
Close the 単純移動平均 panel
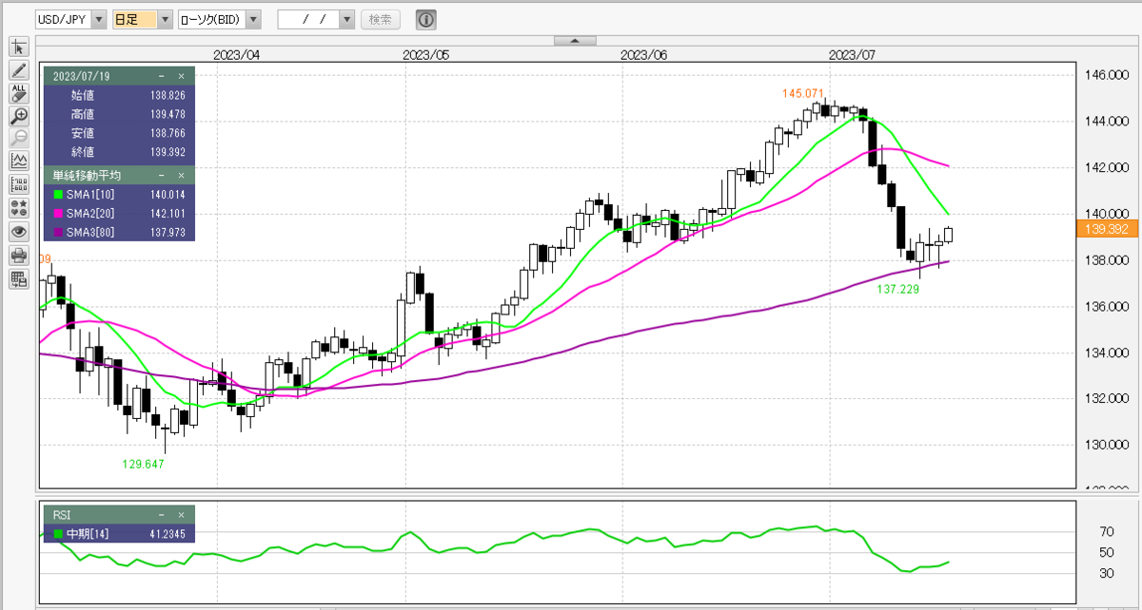[x=181, y=176]
